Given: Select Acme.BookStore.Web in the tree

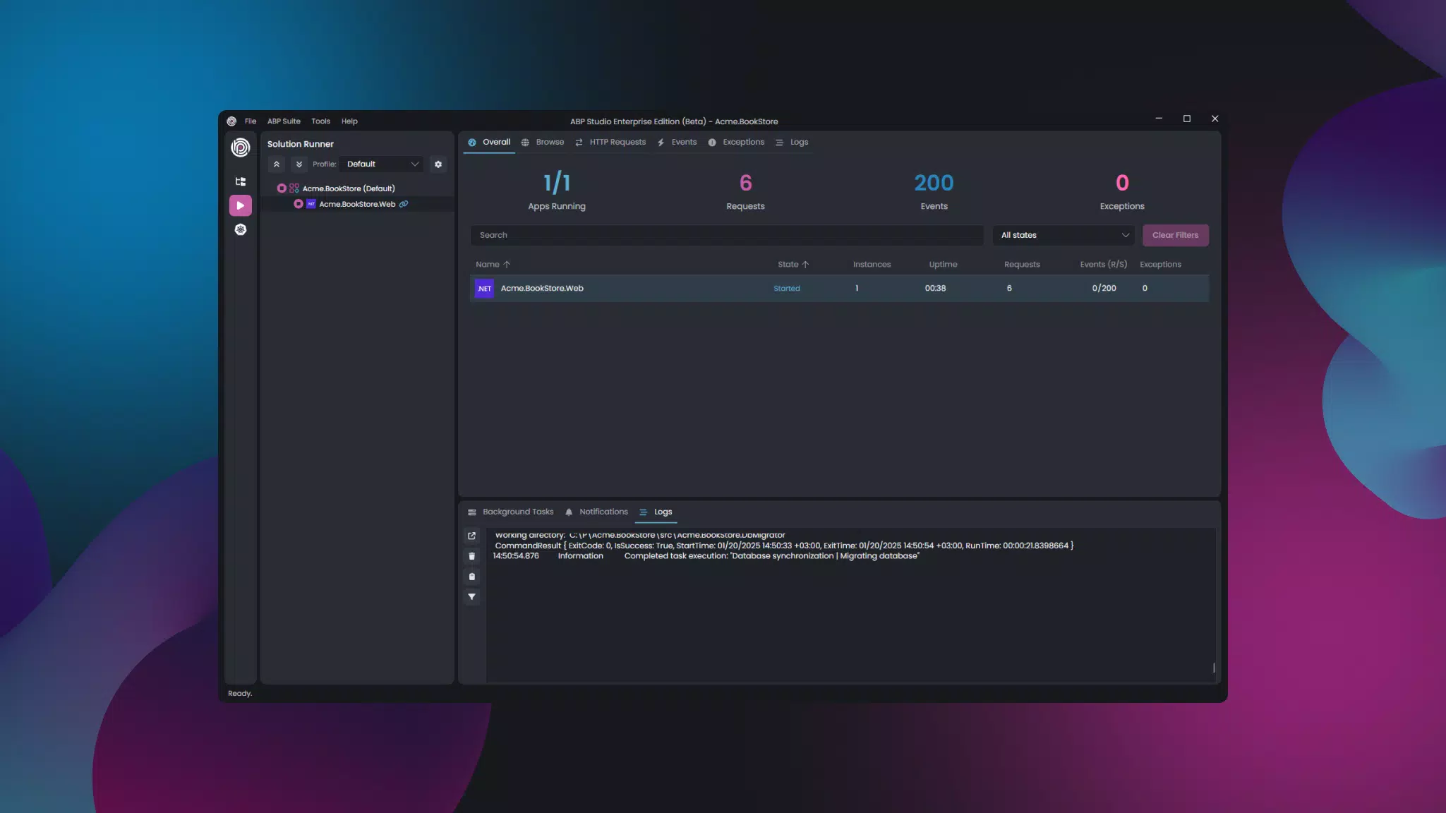Looking at the screenshot, I should (x=357, y=204).
